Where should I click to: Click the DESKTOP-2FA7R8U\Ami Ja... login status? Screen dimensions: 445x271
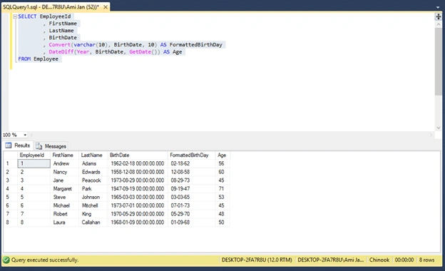[331, 260]
